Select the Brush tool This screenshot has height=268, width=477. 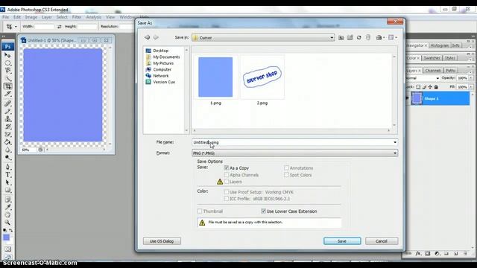coord(7,111)
